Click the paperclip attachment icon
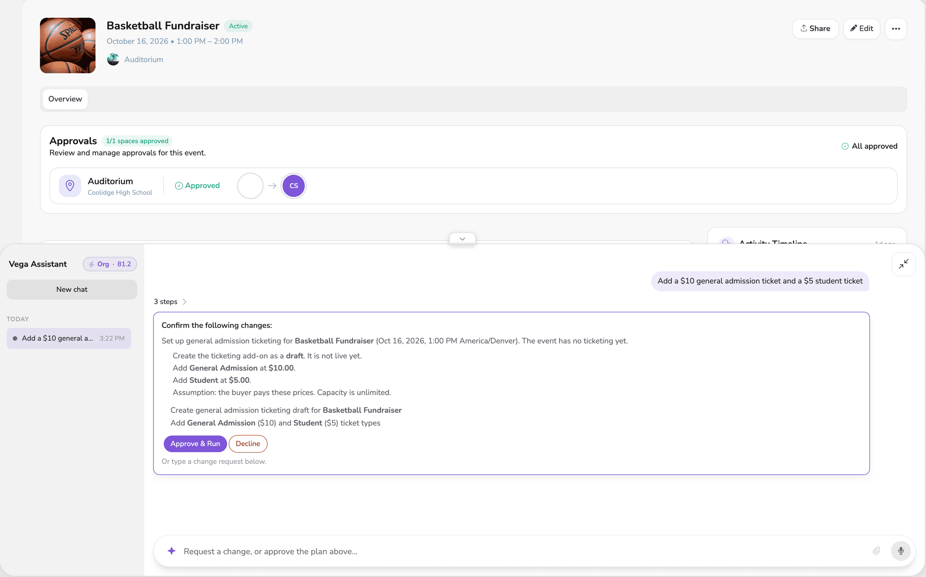This screenshot has width=926, height=577. pyautogui.click(x=876, y=551)
